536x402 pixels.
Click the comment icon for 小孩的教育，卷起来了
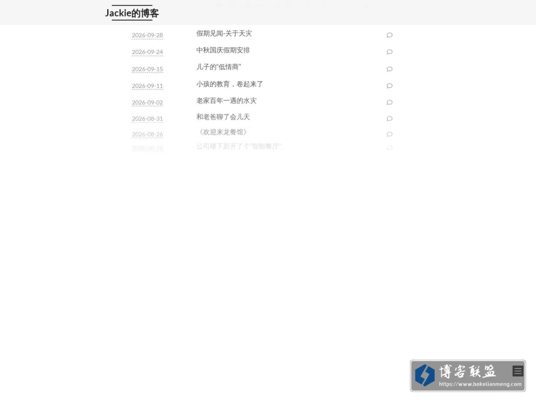tap(389, 86)
